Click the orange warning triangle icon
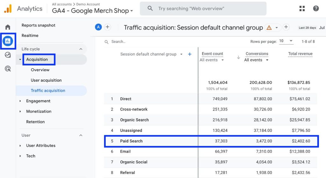Screen dimensions: 326x178 pyautogui.click(x=269, y=28)
